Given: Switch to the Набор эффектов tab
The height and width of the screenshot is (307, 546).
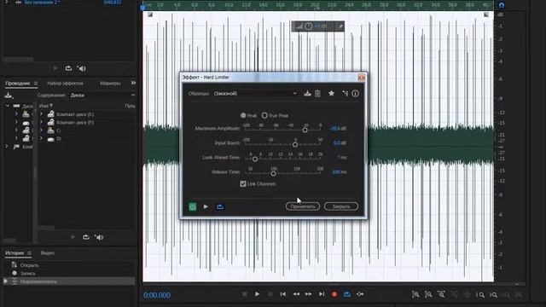Looking at the screenshot, I should [65, 84].
